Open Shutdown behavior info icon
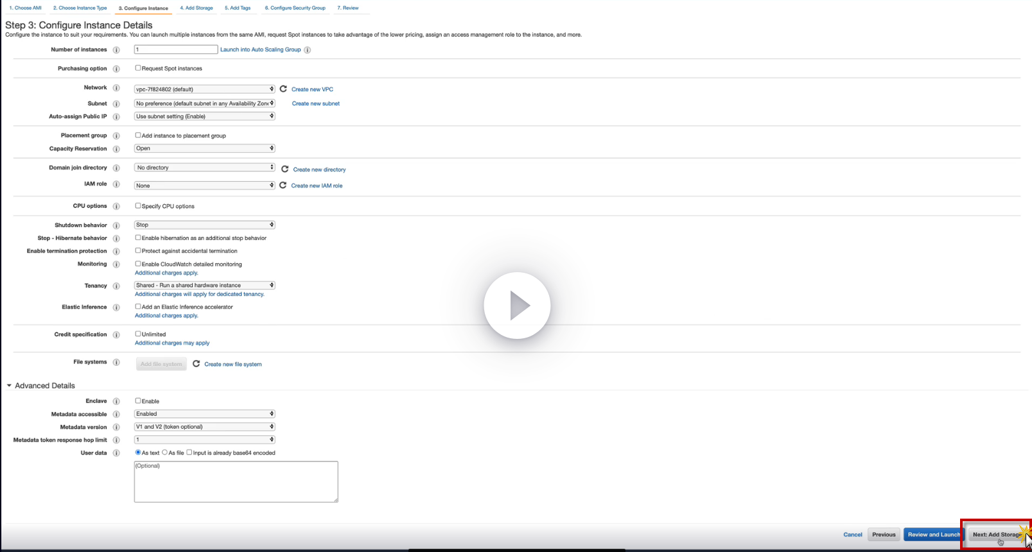Image resolution: width=1032 pixels, height=552 pixels. click(116, 226)
